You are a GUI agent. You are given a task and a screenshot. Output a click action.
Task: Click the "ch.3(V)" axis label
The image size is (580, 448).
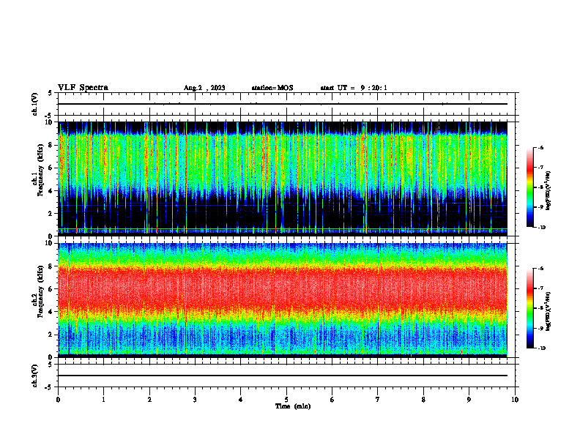tap(35, 376)
